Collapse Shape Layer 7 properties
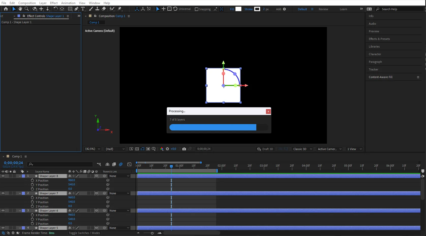Screen dimensions: 426x236 tap(20, 193)
